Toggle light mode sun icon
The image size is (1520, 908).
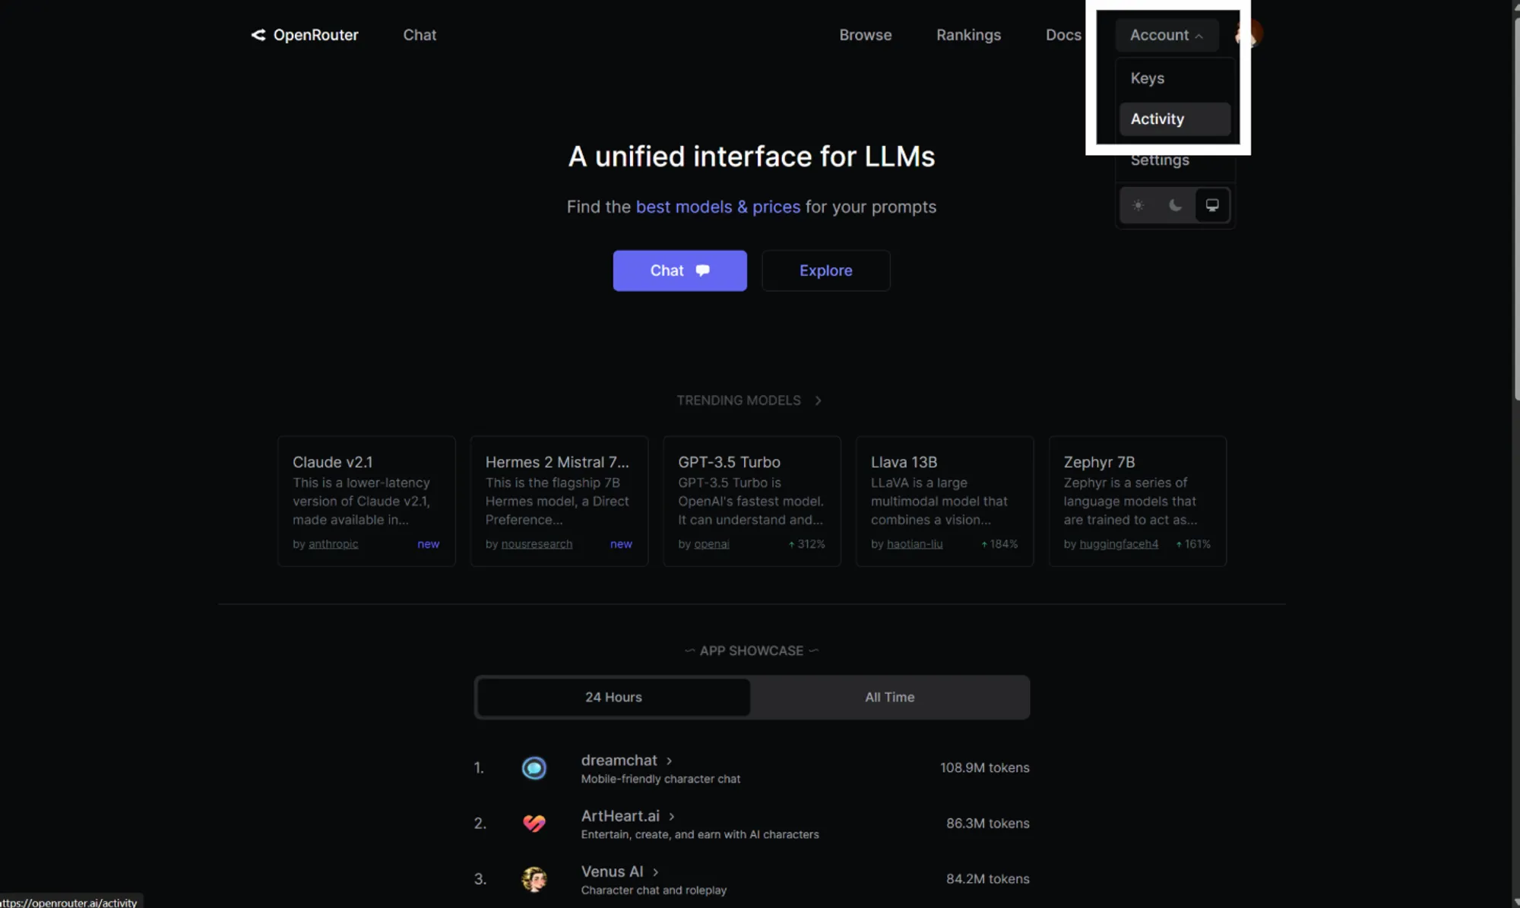tap(1138, 204)
